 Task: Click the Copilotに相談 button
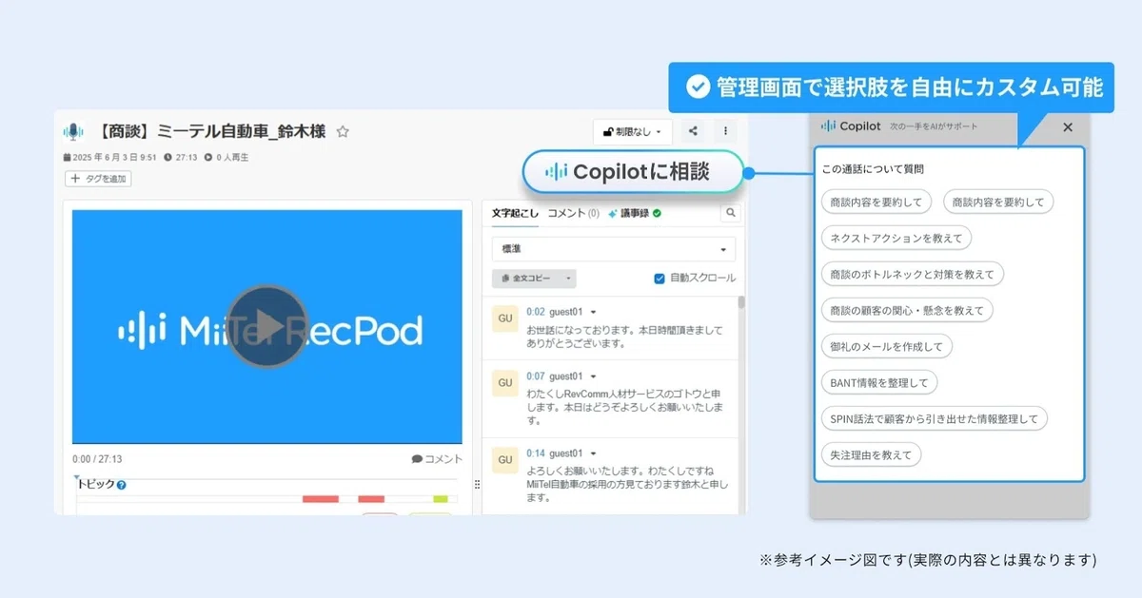click(x=632, y=172)
